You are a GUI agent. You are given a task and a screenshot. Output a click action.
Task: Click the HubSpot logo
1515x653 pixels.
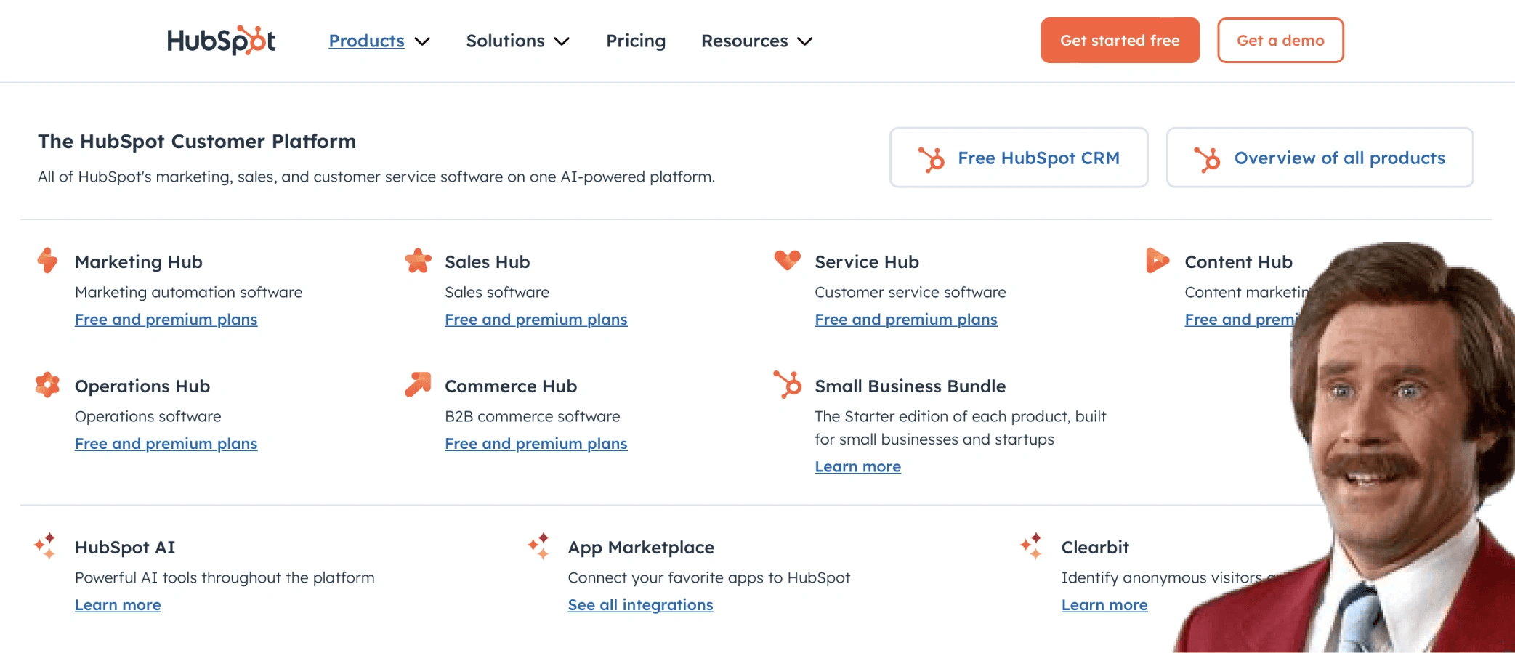point(221,41)
